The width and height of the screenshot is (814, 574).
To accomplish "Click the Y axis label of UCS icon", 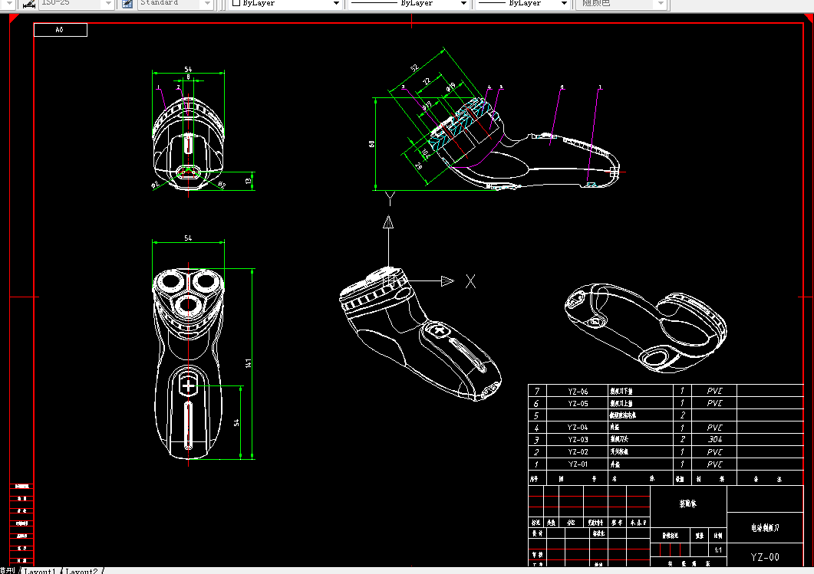I will pos(390,198).
